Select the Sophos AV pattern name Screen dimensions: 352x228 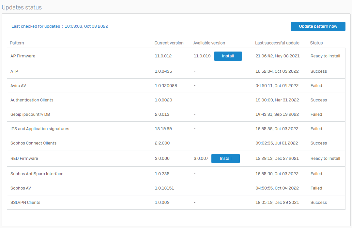(21, 188)
